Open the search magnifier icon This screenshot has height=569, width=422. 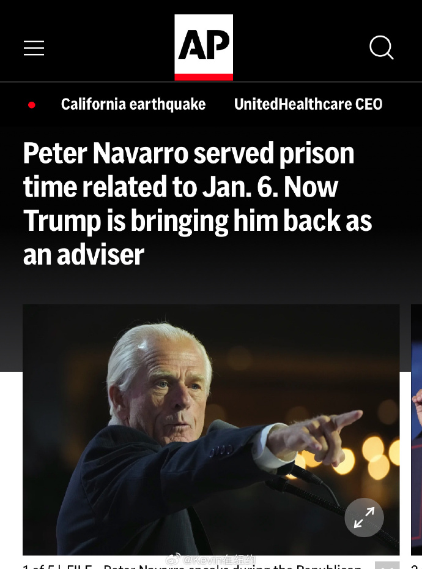pos(382,48)
